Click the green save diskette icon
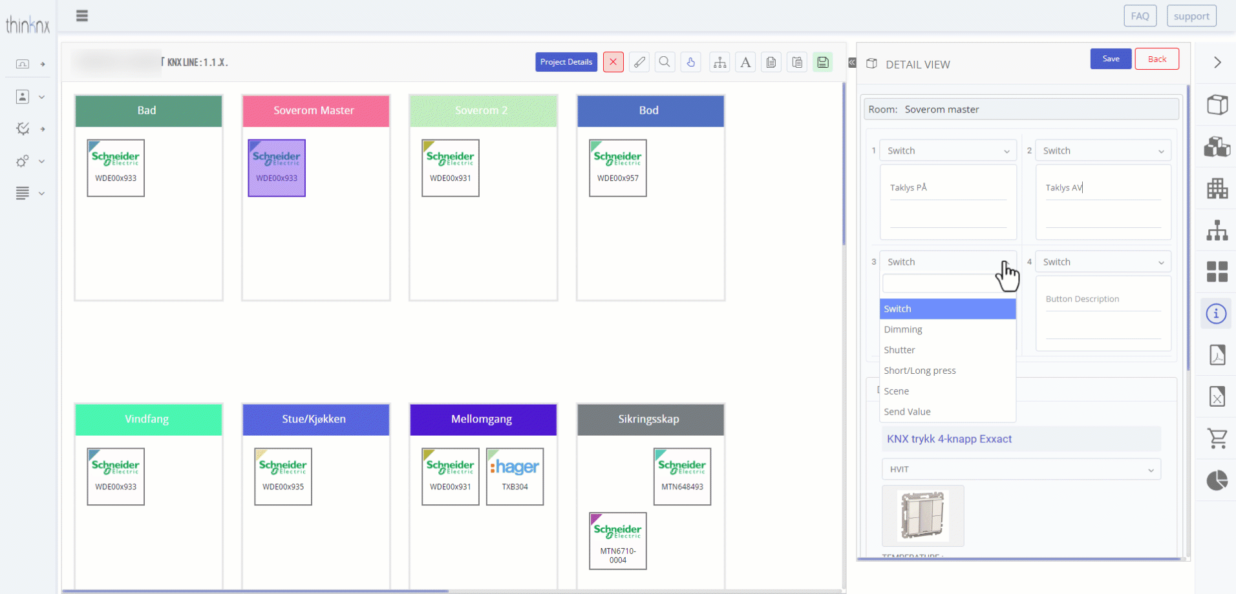Screen dimensions: 1236x594 tap(823, 62)
